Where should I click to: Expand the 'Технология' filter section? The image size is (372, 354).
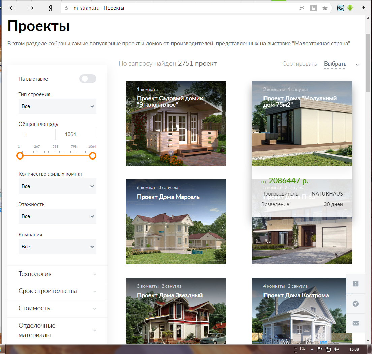click(57, 274)
